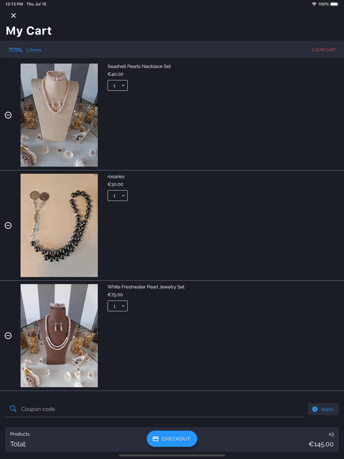Tap the Apply badge checkmark icon
Viewport: 344px width, 459px height.
tap(315, 409)
